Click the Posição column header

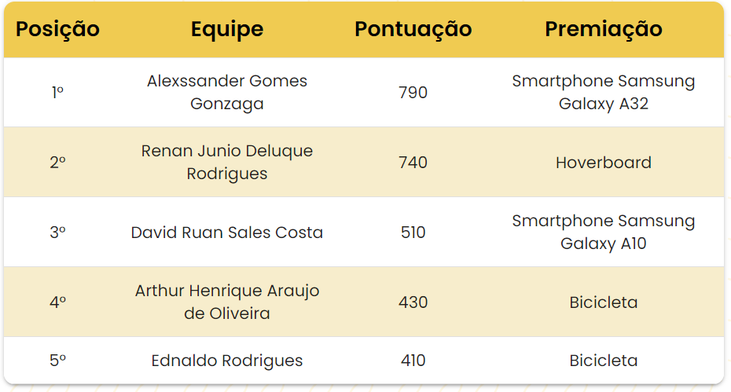[57, 29]
